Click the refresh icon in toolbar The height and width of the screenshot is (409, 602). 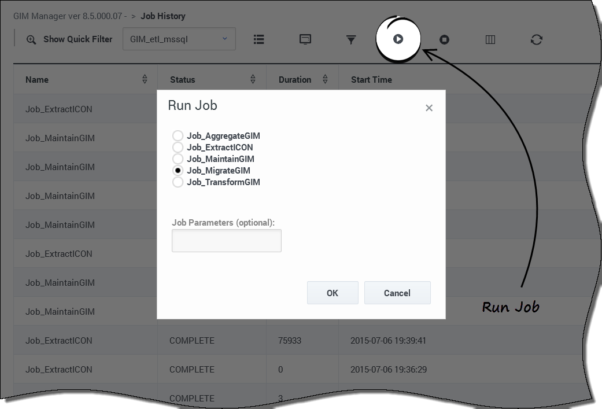click(537, 39)
